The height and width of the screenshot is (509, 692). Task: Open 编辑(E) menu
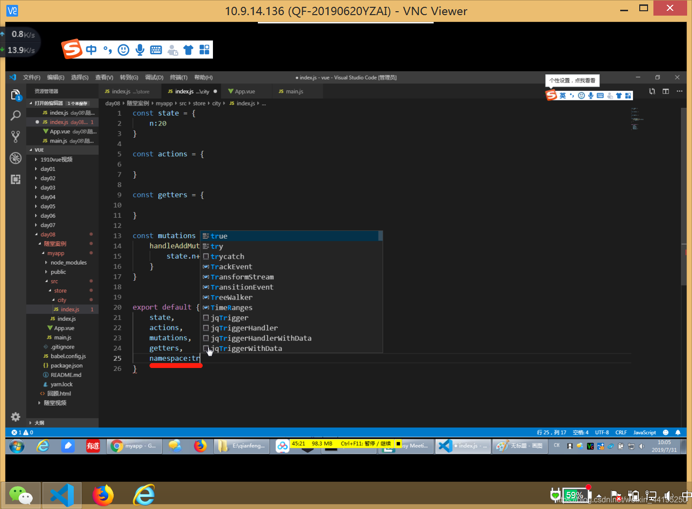click(56, 78)
